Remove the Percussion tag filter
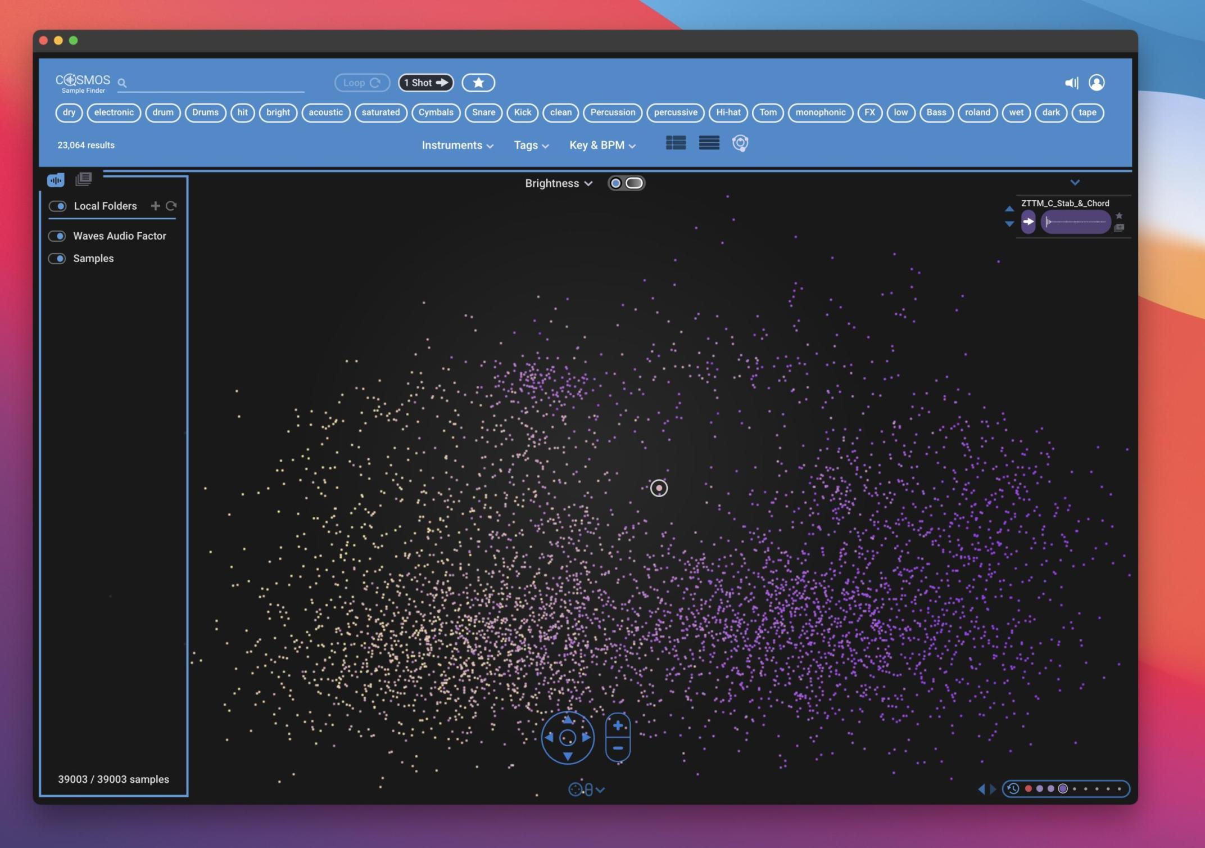1205x848 pixels. (612, 112)
